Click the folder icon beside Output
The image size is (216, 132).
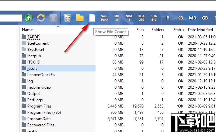tap(24, 93)
